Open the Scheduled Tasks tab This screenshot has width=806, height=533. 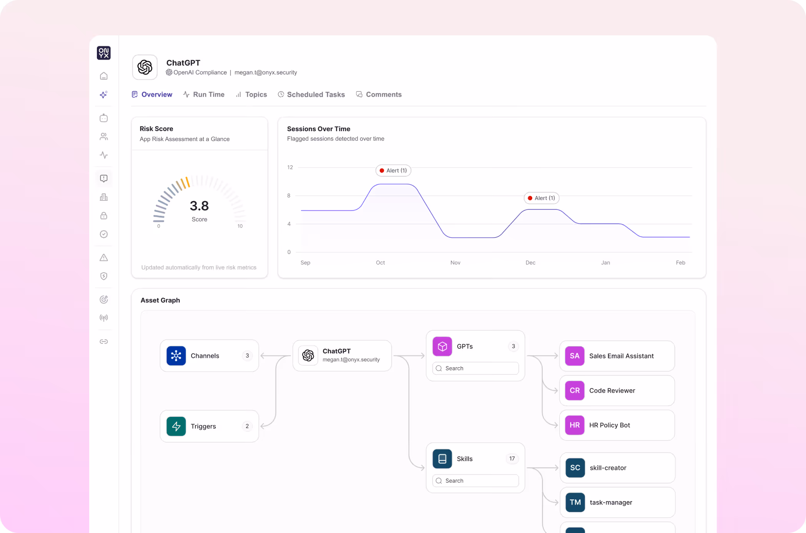pyautogui.click(x=311, y=95)
